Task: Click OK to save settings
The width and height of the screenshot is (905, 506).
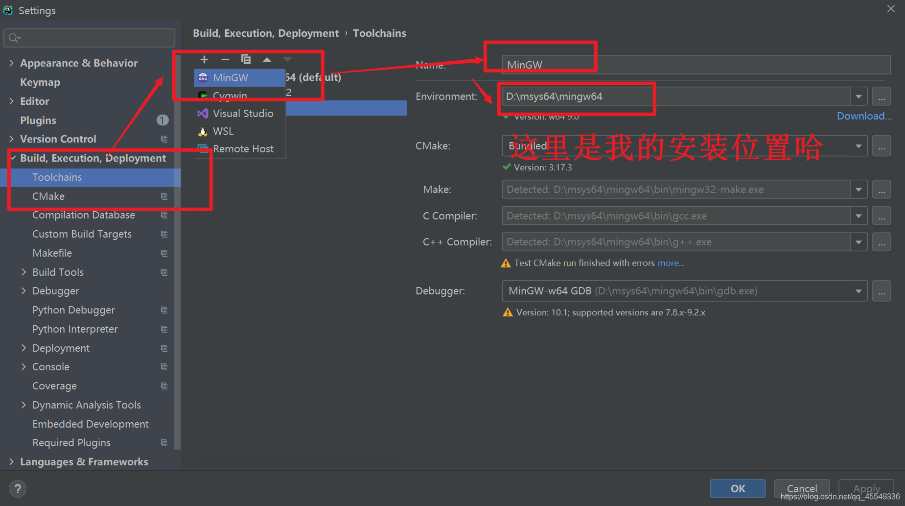Action: pyautogui.click(x=738, y=488)
